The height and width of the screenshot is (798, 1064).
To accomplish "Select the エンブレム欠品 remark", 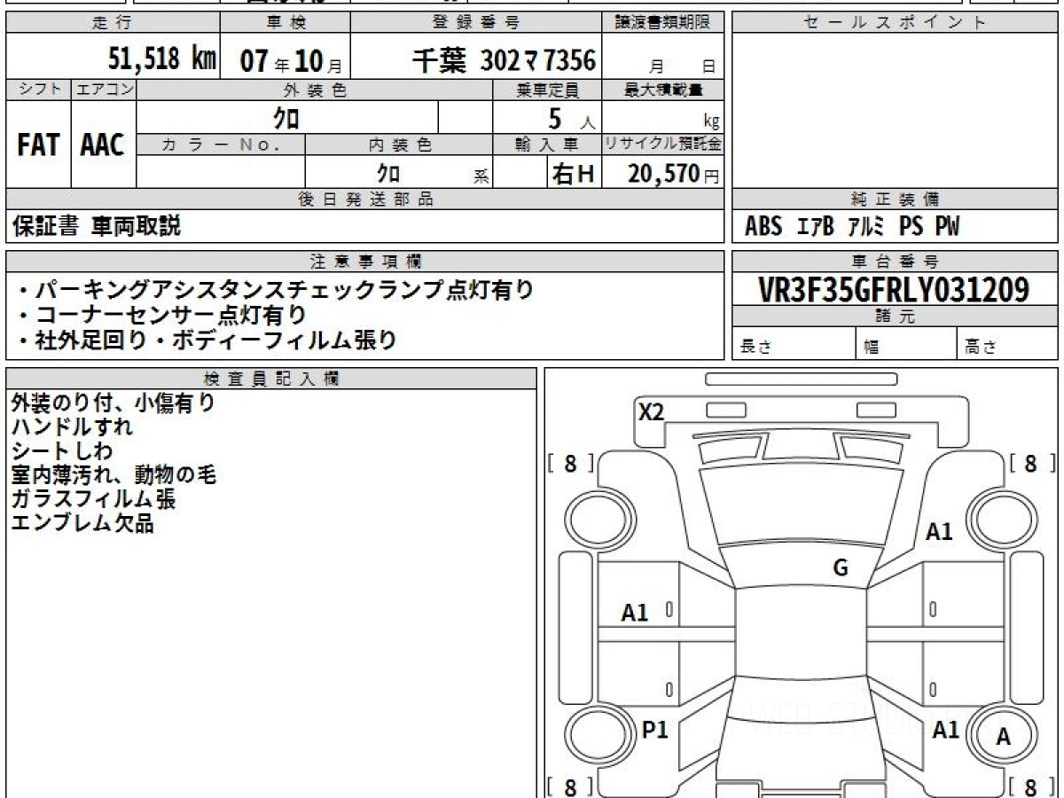I will (82, 523).
